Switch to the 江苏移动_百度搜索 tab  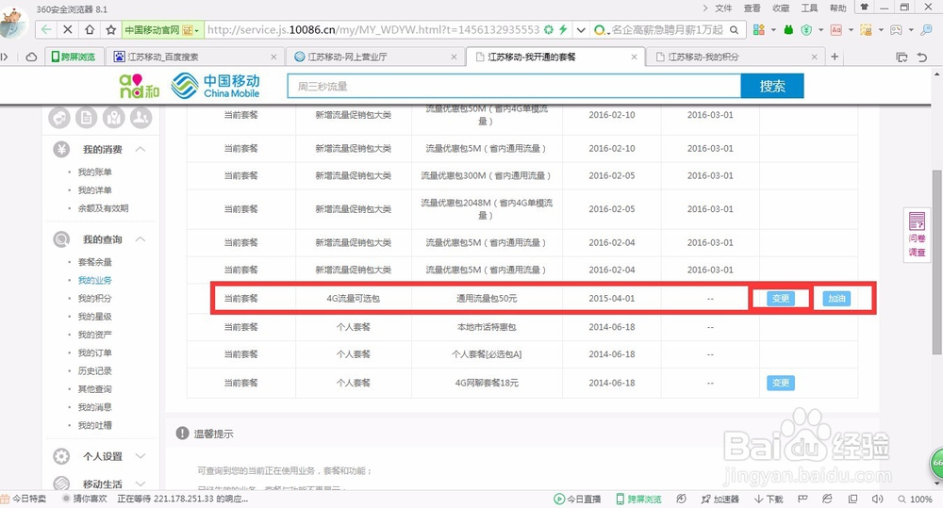tap(195, 57)
